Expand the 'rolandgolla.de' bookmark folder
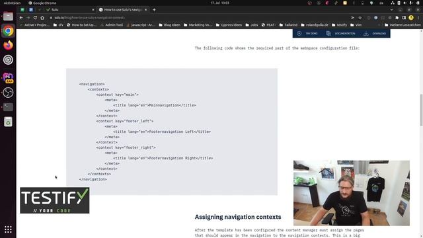This screenshot has height=238, width=423. coord(315,25)
